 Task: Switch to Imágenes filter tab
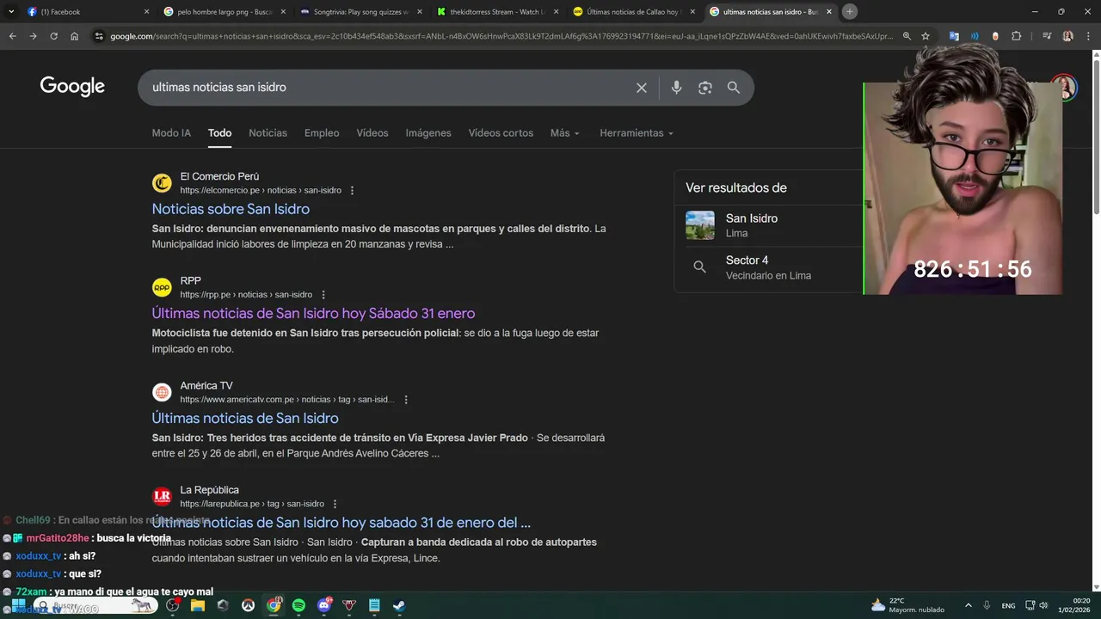[428, 133]
